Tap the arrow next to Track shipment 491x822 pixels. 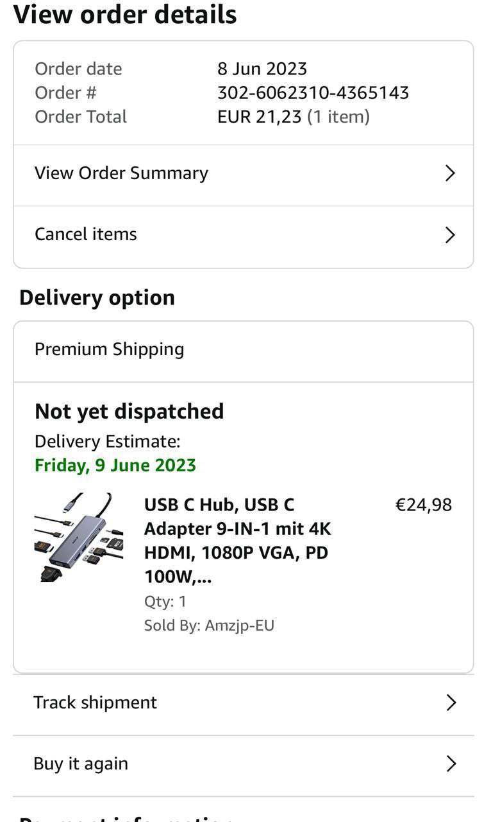coord(451,703)
